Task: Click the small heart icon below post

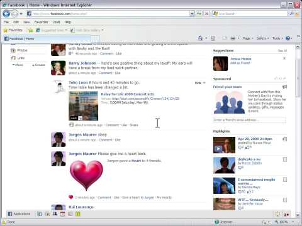Action: tap(71, 197)
